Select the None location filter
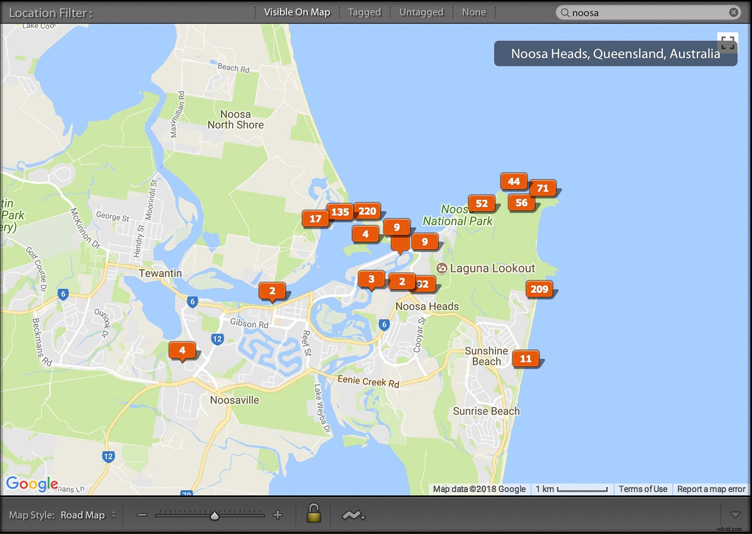752x534 pixels. click(x=474, y=12)
